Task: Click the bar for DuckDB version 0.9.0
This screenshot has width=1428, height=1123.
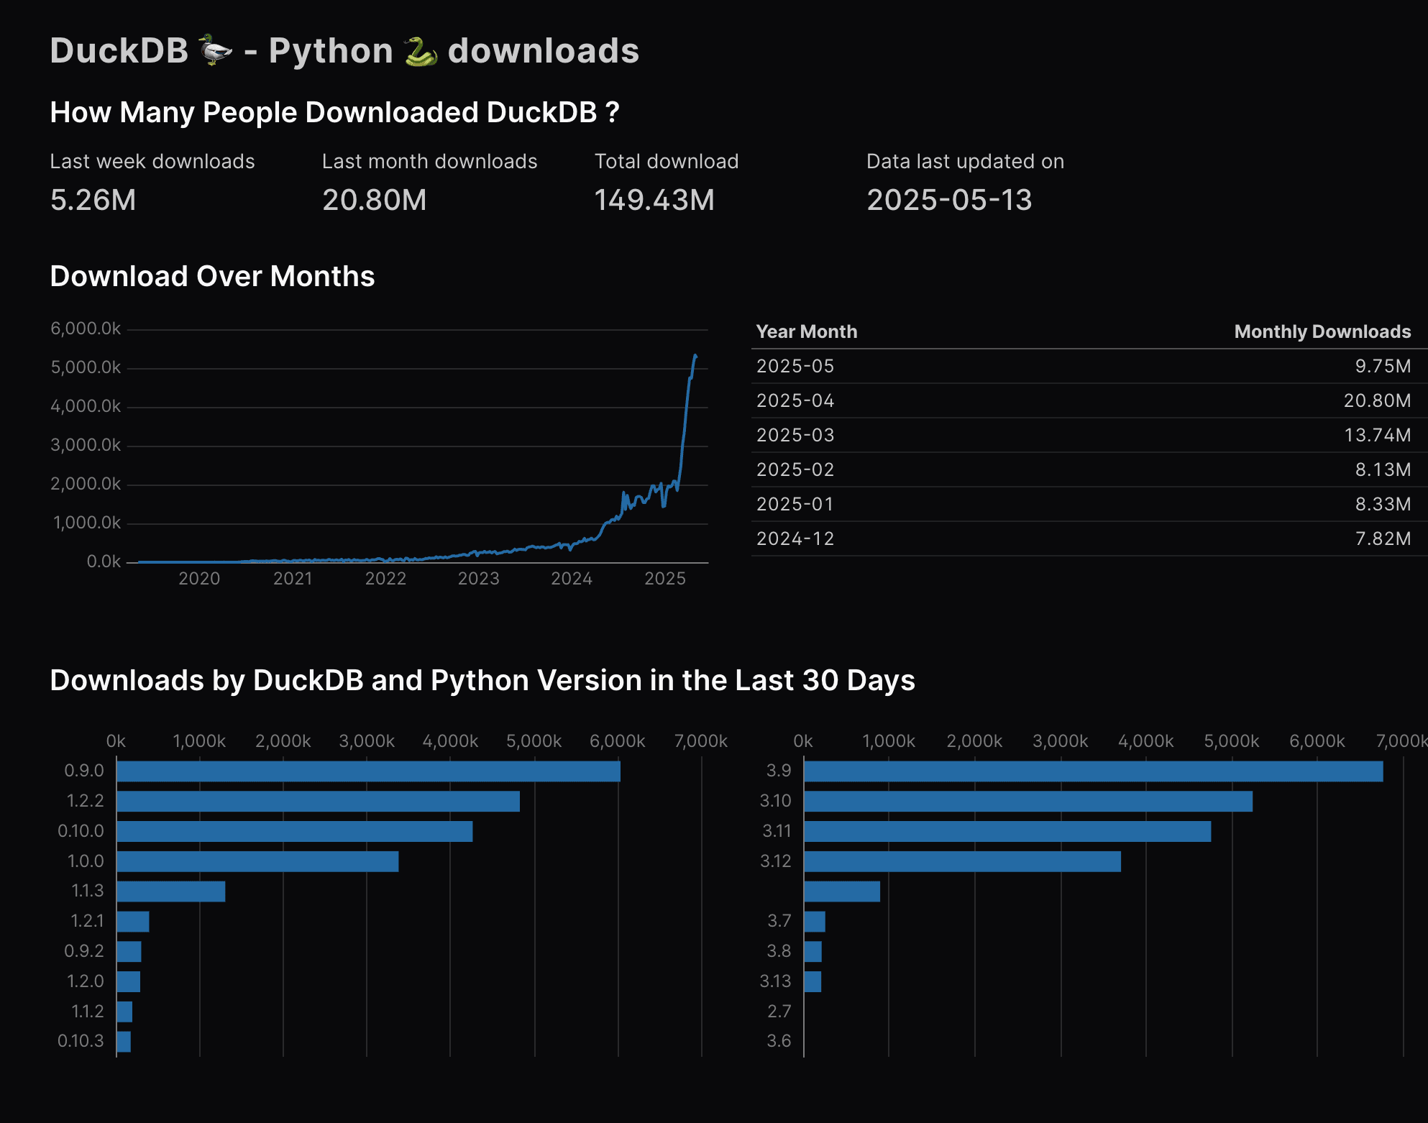Action: click(x=368, y=771)
